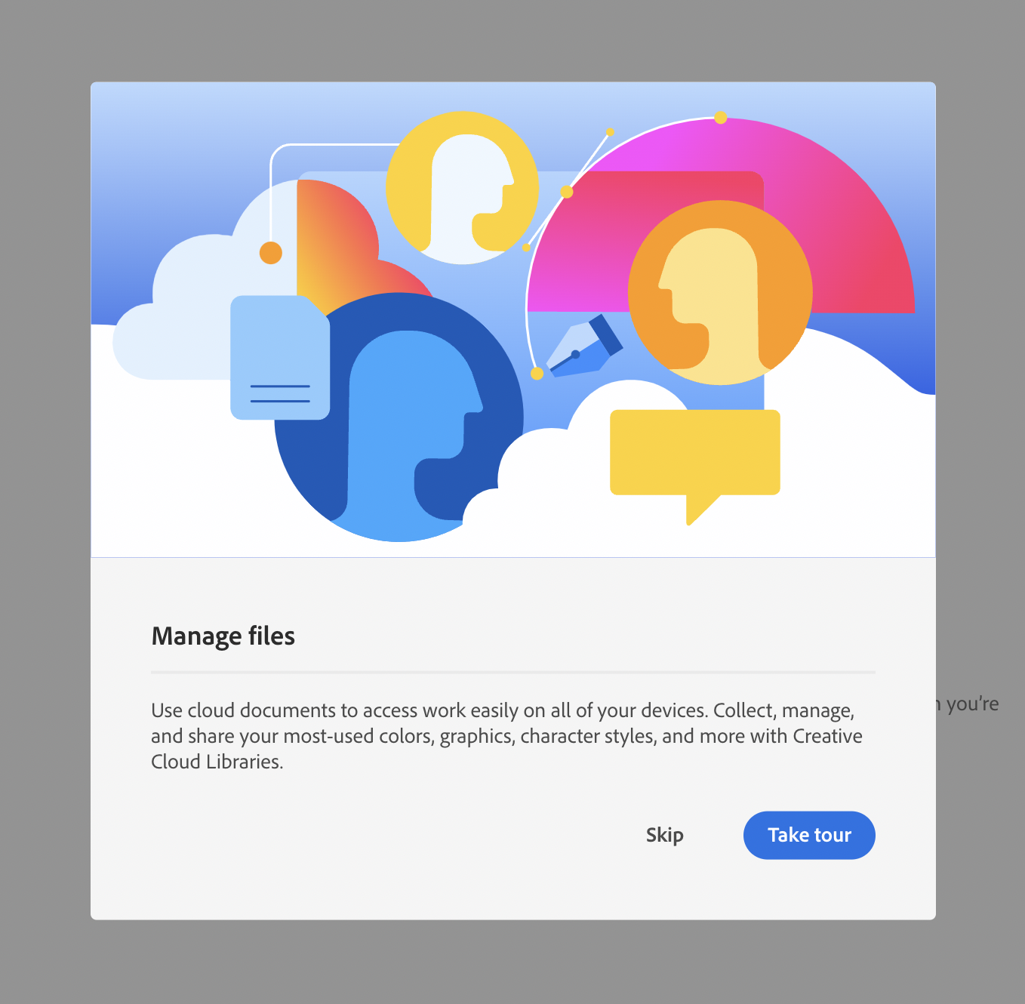Image resolution: width=1025 pixels, height=1004 pixels.
Task: Click the Take tour button
Action: point(808,835)
